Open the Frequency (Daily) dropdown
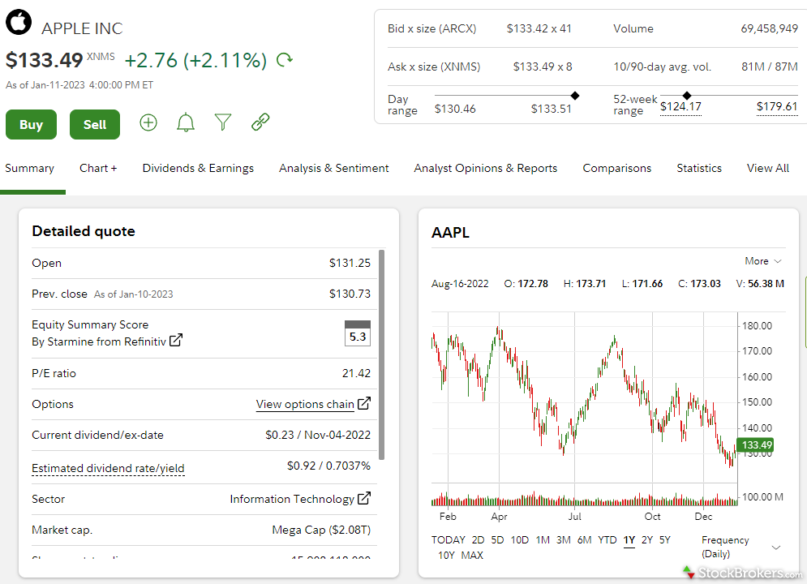Screen dimensions: 807x584 point(741,547)
